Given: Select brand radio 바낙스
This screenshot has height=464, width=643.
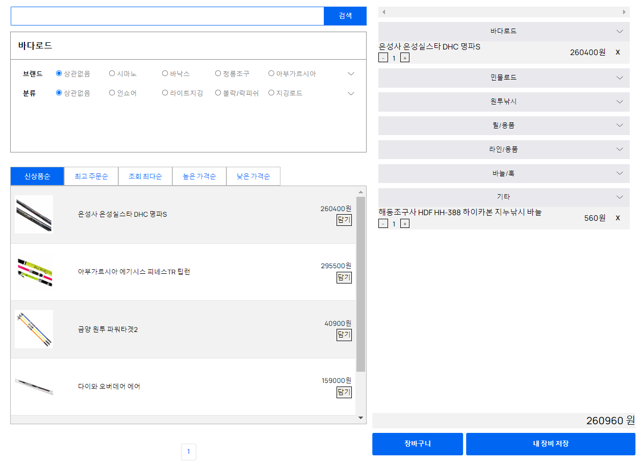Looking at the screenshot, I should click(x=165, y=73).
